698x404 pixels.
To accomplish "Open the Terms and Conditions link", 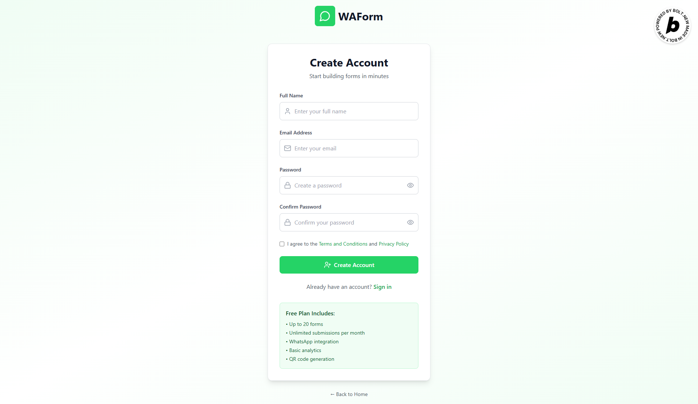I will (x=343, y=244).
